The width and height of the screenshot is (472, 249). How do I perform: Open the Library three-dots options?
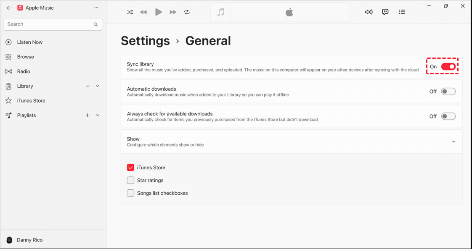88,86
